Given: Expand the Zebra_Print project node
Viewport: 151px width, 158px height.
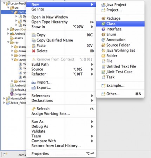Looking at the screenshot, I should click(x=4, y=103).
